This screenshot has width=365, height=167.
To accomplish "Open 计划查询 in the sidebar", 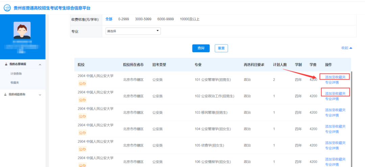I will pyautogui.click(x=16, y=74).
